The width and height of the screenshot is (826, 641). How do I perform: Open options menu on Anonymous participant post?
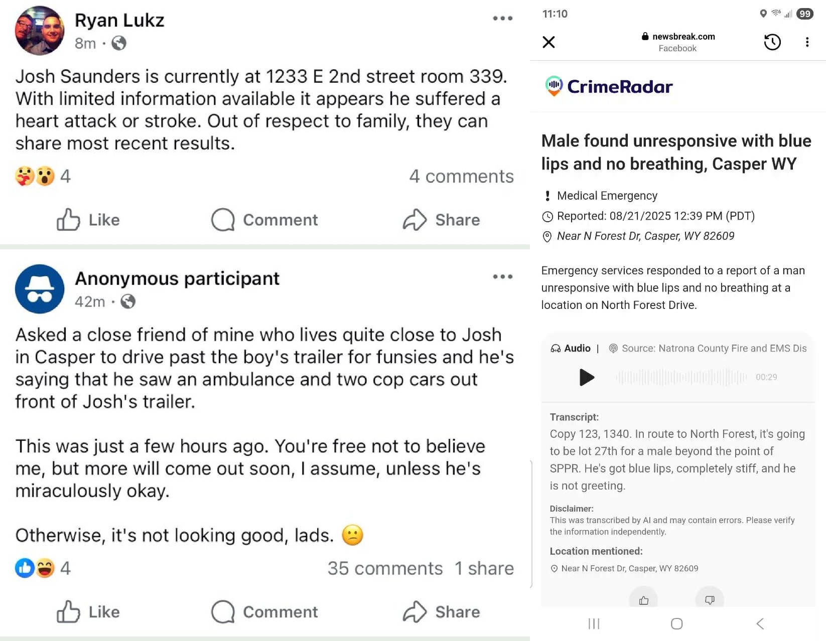(502, 277)
